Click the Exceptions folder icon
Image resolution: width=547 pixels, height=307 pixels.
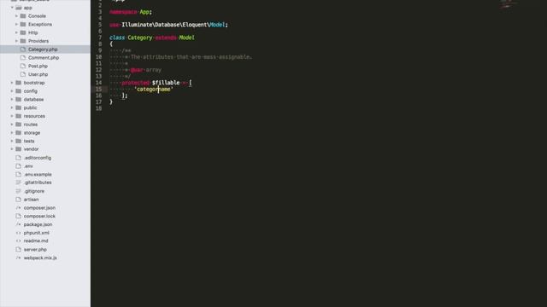23,25
